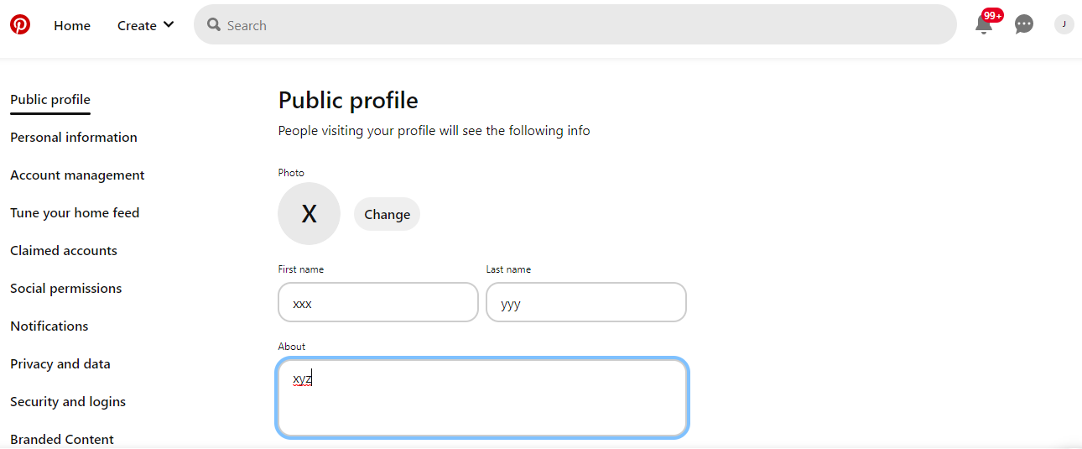Open Social permissions section

pos(66,289)
